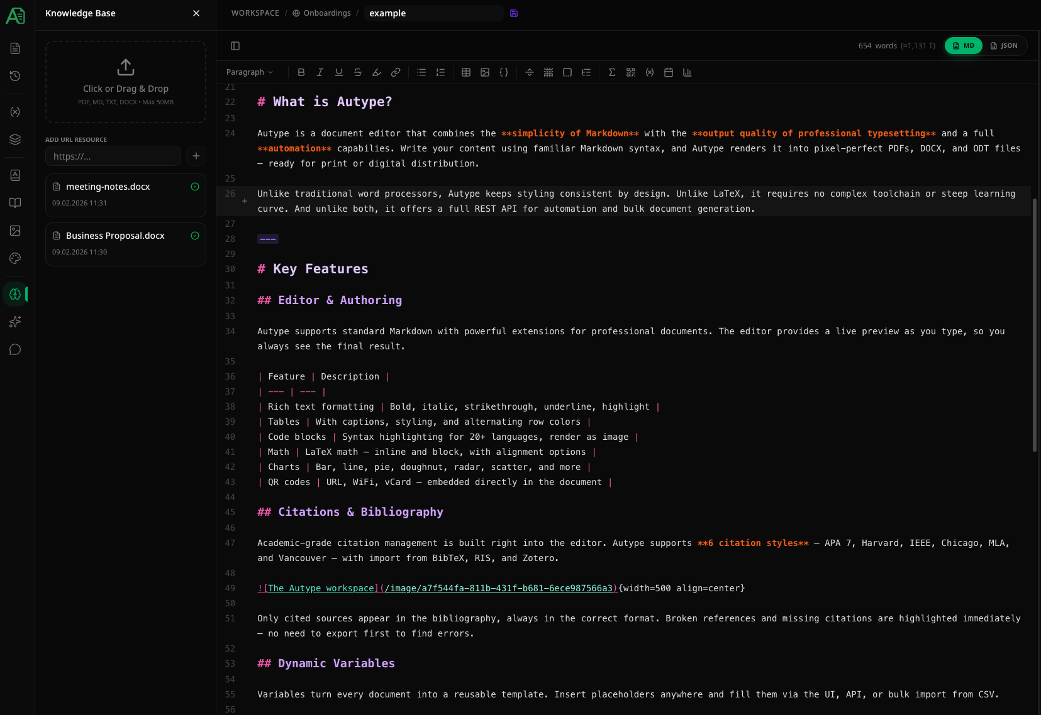Open the Onboardings breadcrumb
The height and width of the screenshot is (715, 1041).
(x=327, y=13)
